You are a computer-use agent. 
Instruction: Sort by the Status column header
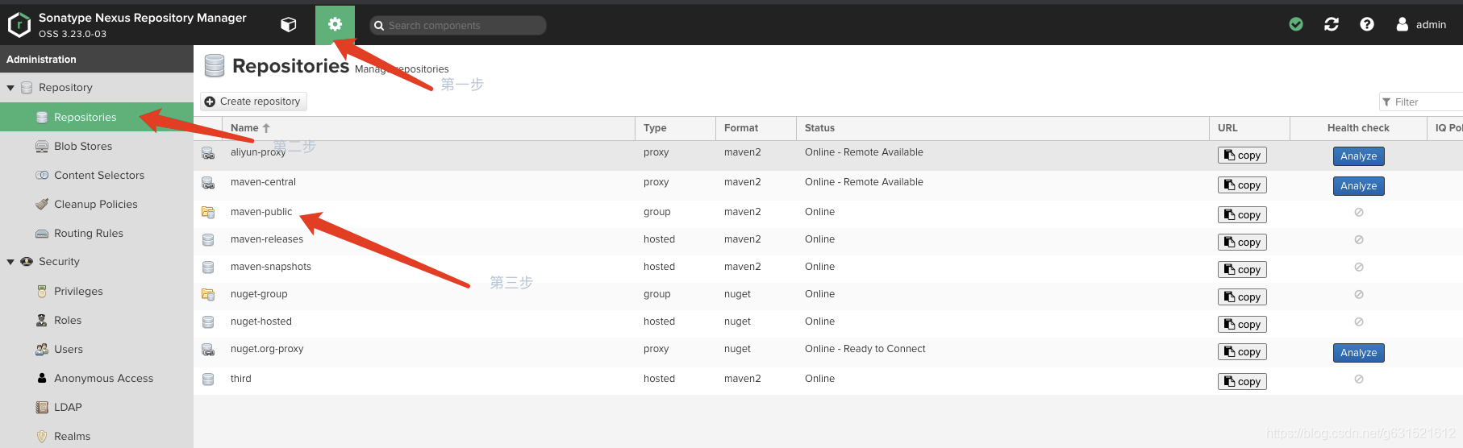[x=1002, y=128]
